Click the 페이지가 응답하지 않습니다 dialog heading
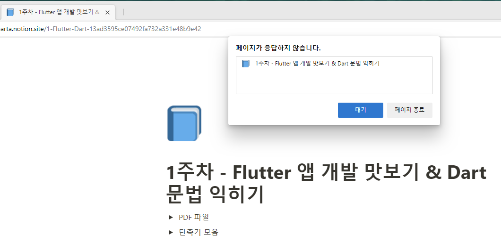Viewport: 501px width, 251px height. 278,48
